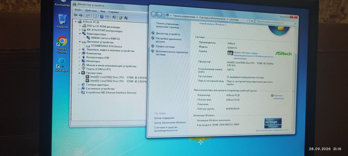The width and height of the screenshot is (348, 156).
Task: Click Back button in System window
Action: pyautogui.click(x=153, y=15)
